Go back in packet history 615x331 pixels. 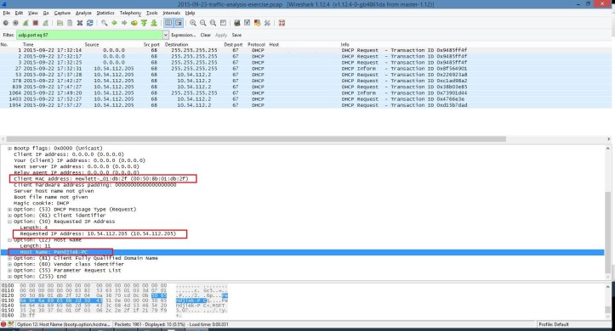(x=114, y=23)
